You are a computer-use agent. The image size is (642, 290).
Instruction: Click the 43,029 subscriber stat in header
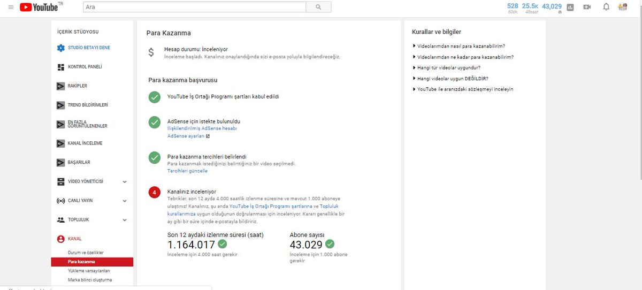click(552, 7)
